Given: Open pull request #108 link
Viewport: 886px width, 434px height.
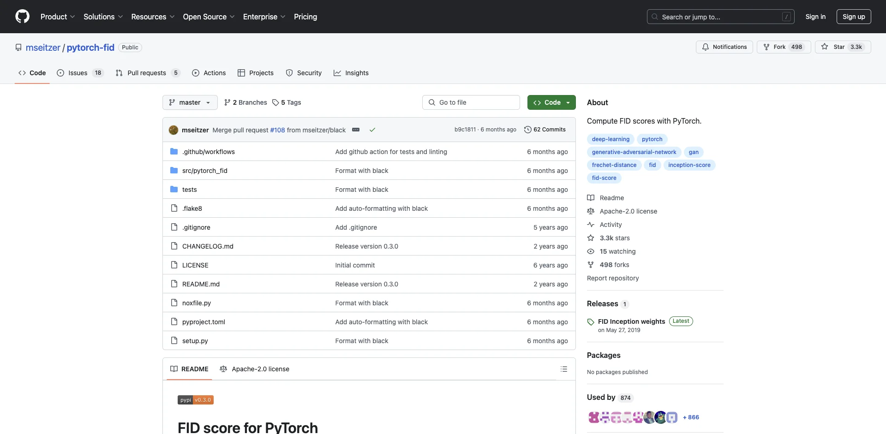Looking at the screenshot, I should (277, 130).
